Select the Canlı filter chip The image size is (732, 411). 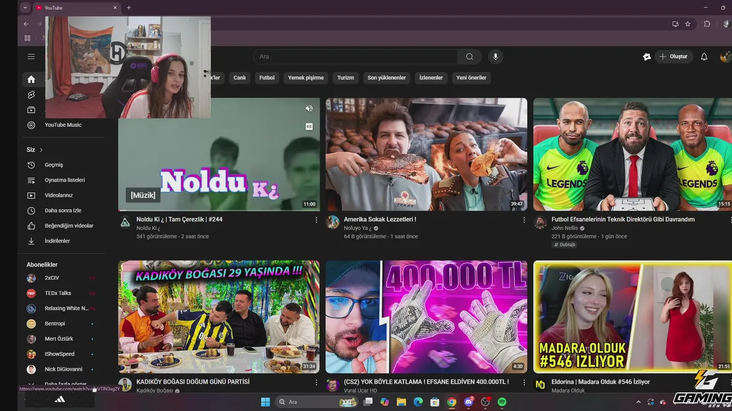240,78
